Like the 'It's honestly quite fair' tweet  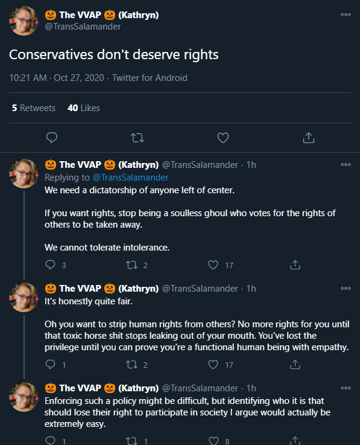pyautogui.click(x=213, y=365)
